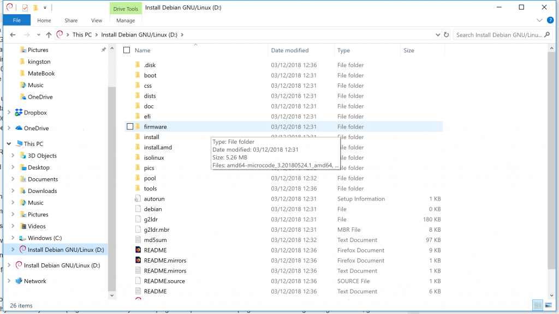Tick the checkbox beside firmware folder

tap(130, 126)
